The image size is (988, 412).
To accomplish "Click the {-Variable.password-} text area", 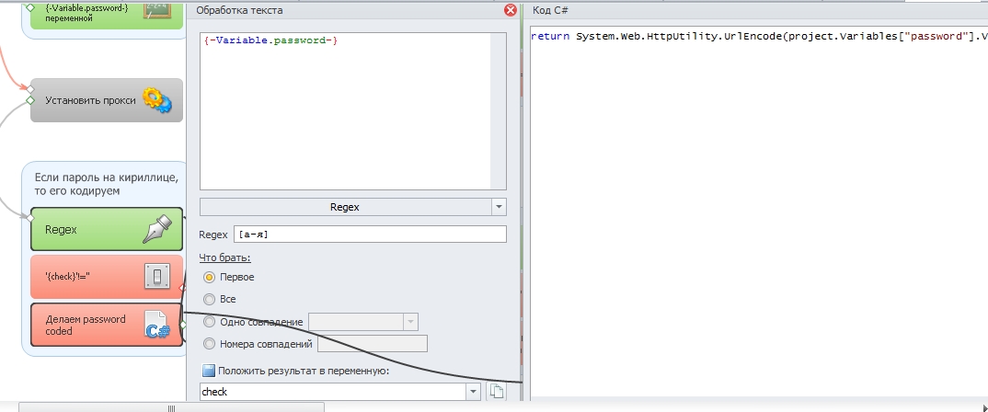I will point(353,111).
